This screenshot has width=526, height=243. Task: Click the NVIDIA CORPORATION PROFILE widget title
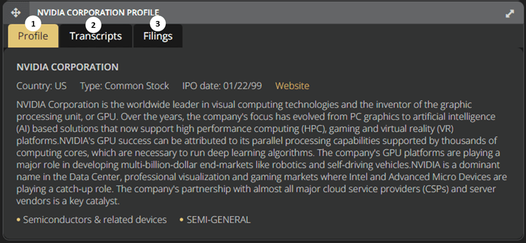98,13
